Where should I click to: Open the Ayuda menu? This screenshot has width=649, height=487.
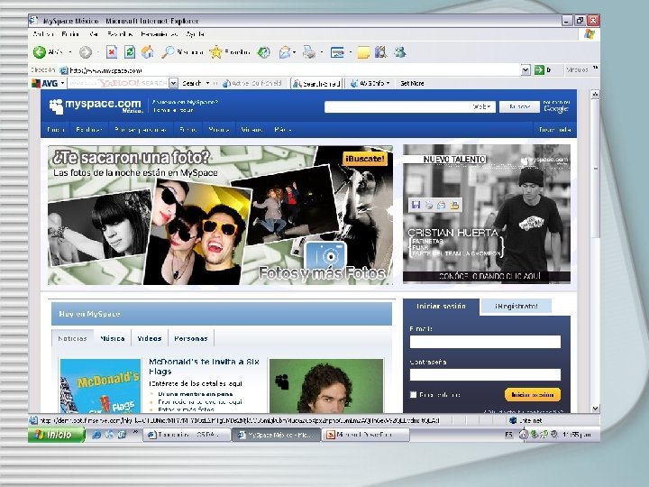pos(195,34)
